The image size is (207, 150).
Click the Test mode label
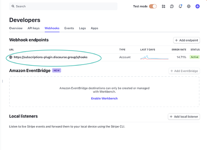click(140, 6)
